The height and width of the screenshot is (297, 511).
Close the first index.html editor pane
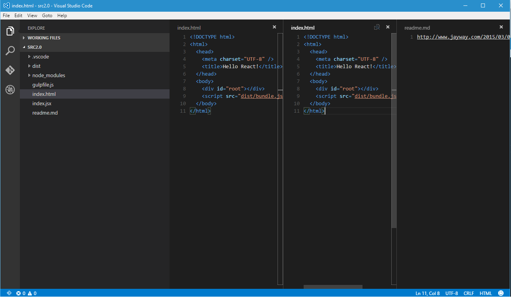coord(274,27)
